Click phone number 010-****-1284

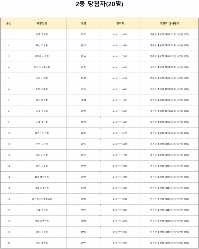120,155
